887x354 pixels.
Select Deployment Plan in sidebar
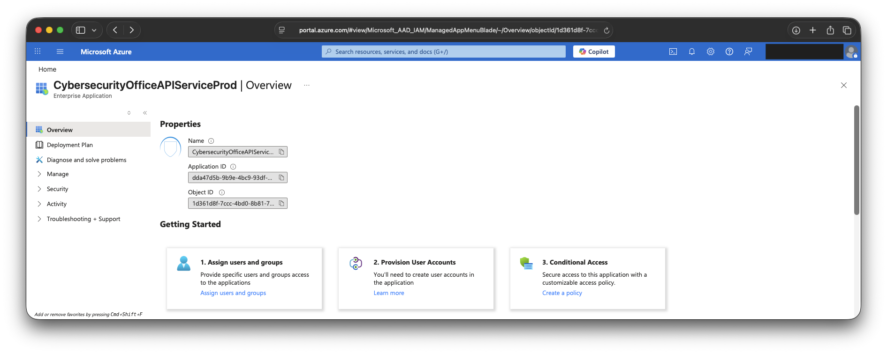70,145
